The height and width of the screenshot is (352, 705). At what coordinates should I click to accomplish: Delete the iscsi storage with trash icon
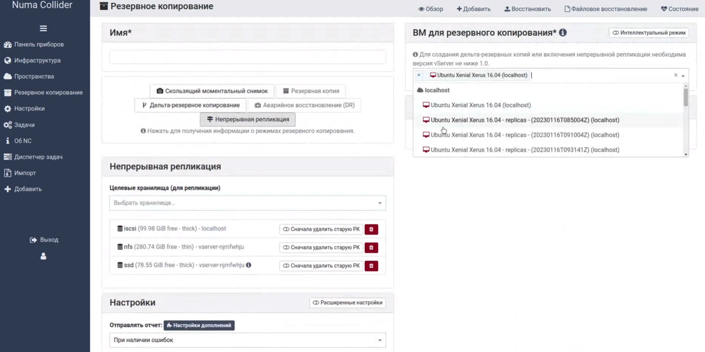tap(371, 229)
